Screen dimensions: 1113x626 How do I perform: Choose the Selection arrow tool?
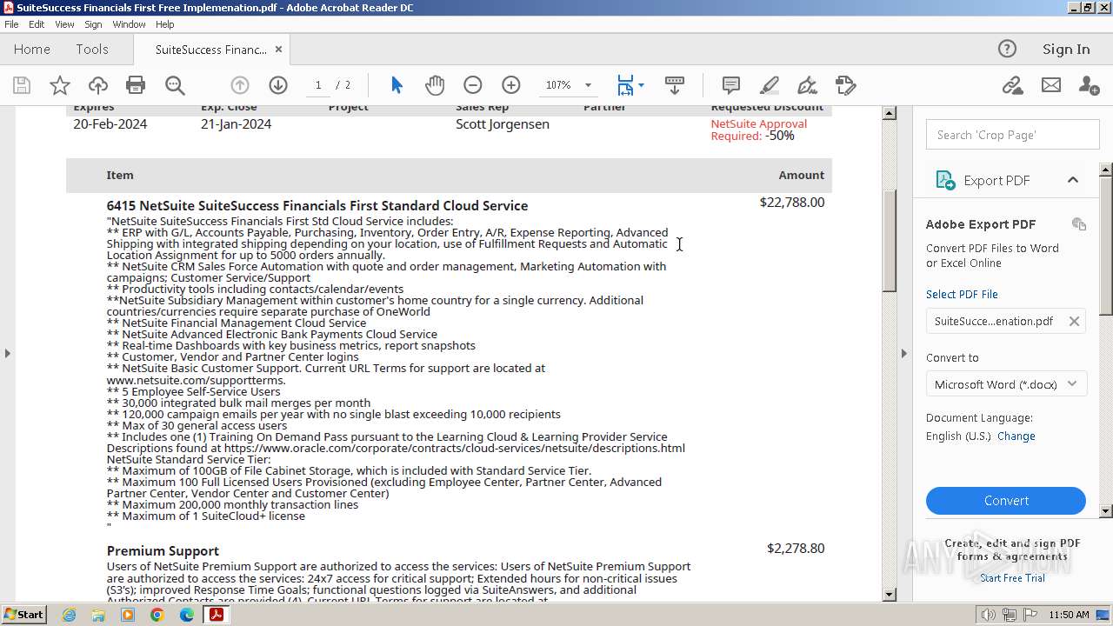397,85
